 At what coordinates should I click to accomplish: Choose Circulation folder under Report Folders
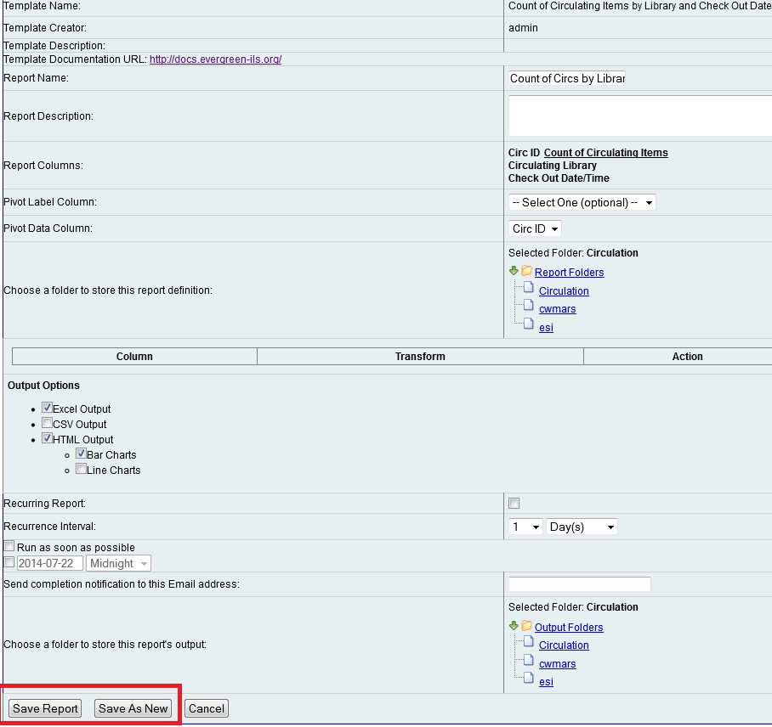tap(564, 291)
